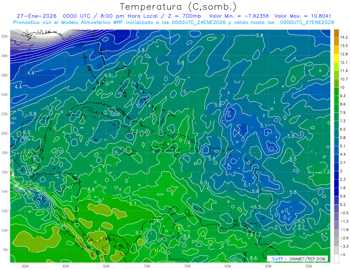
Task: Click the 55W longitude label
Action: click(x=309, y=266)
